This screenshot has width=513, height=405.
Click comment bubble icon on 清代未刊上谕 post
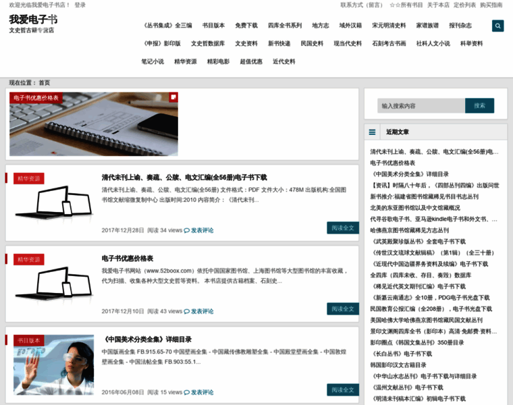(187, 230)
